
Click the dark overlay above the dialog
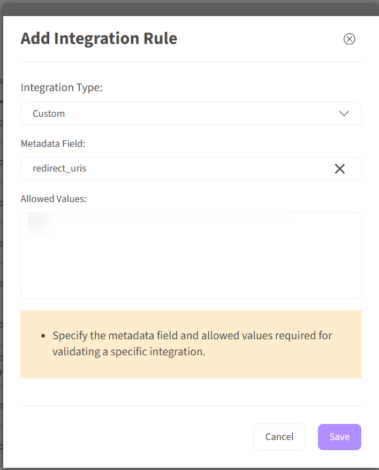189,8
